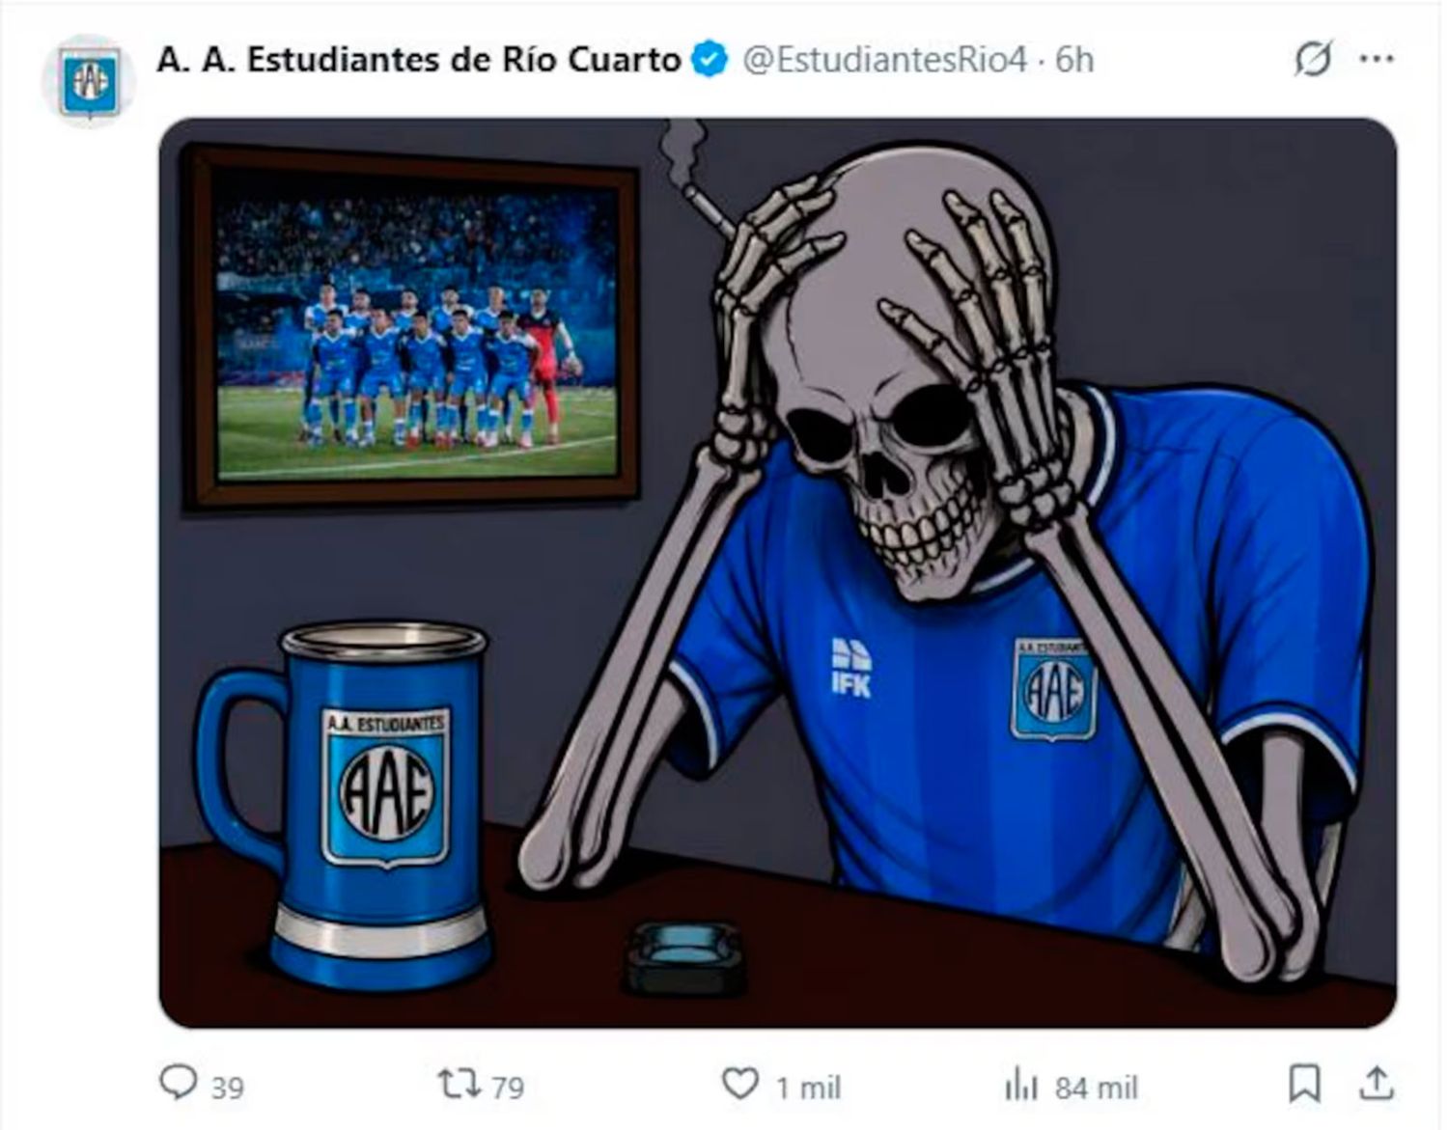Viewport: 1448px width, 1130px height.
Task: Open the Estudiantes profile avatar
Action: tap(89, 83)
